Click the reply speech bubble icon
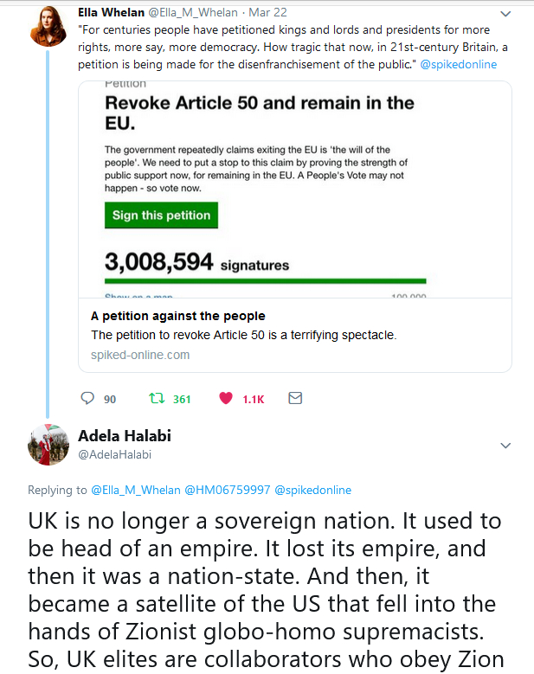Image resolution: width=534 pixels, height=674 pixels. tap(87, 399)
